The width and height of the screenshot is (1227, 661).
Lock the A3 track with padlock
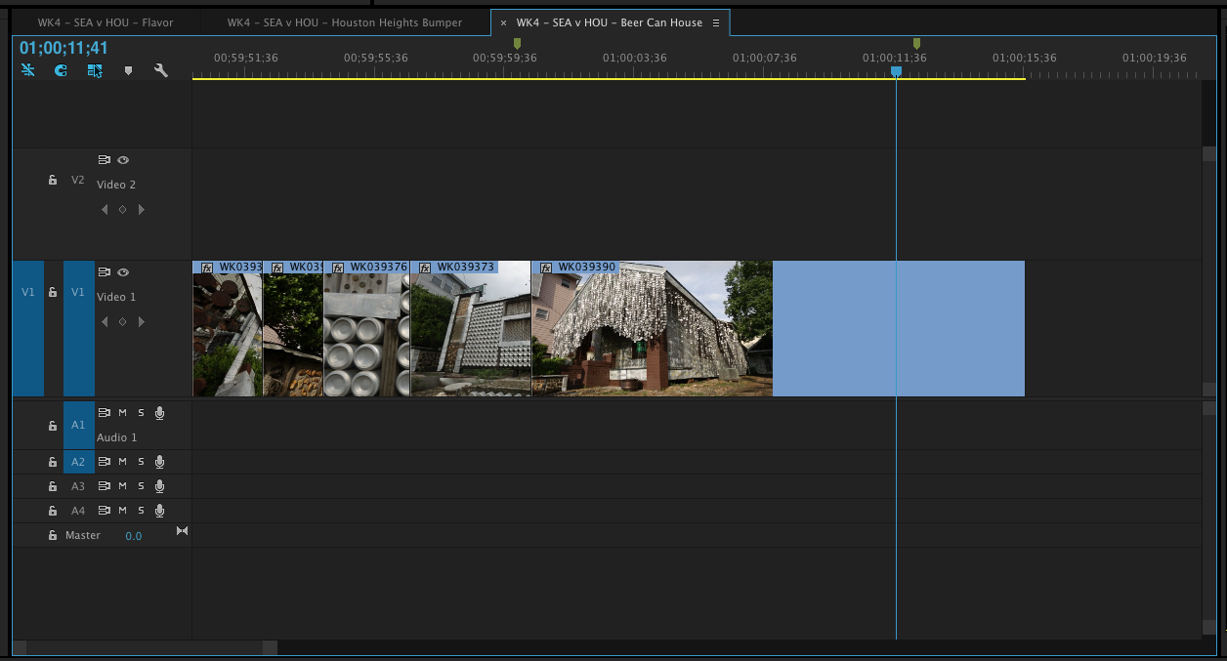click(x=53, y=486)
